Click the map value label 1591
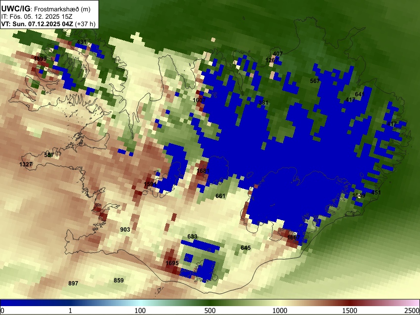The width and height of the screenshot is (420, 315). coord(150,184)
